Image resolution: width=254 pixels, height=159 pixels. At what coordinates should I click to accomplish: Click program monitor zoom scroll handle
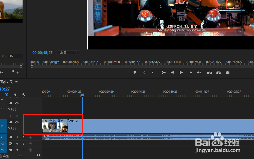[32, 66]
